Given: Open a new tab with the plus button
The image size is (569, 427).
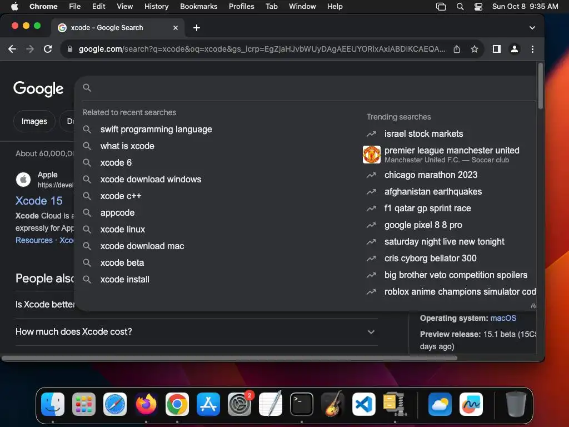Looking at the screenshot, I should pos(197,28).
